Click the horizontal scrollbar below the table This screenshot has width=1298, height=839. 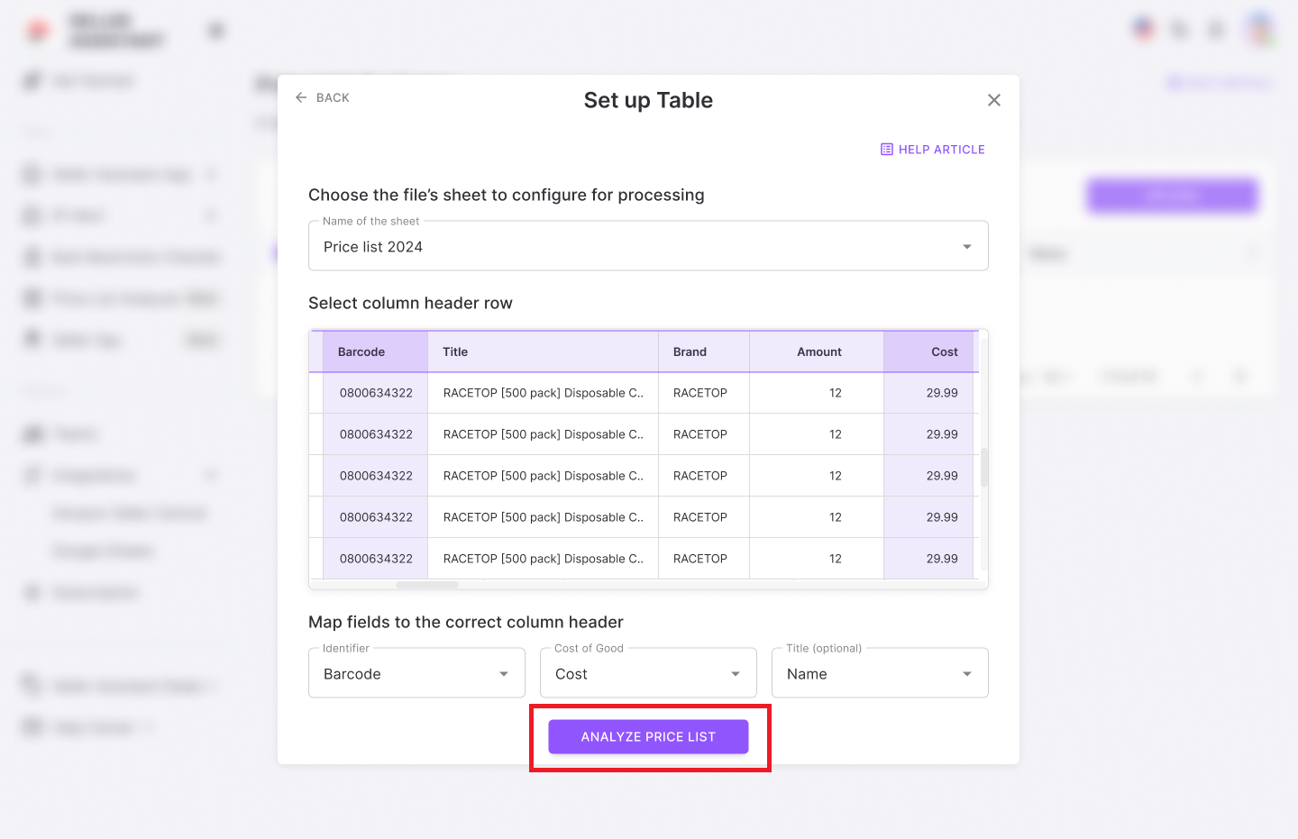pyautogui.click(x=426, y=586)
